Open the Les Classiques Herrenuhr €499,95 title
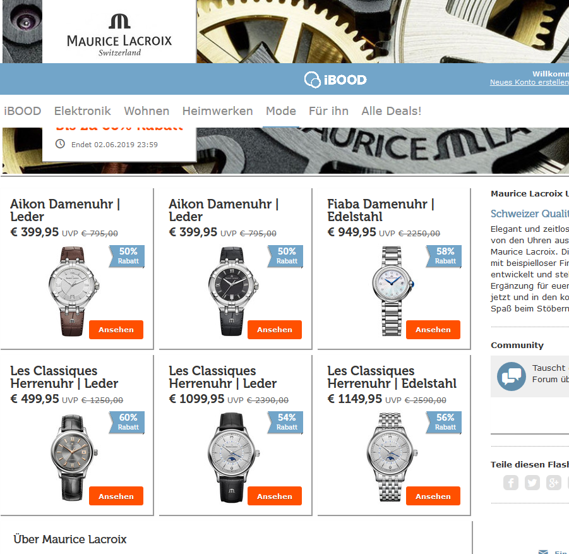The image size is (569, 554). [64, 377]
